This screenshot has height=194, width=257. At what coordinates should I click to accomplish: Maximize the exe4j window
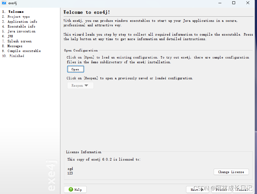(234, 3)
